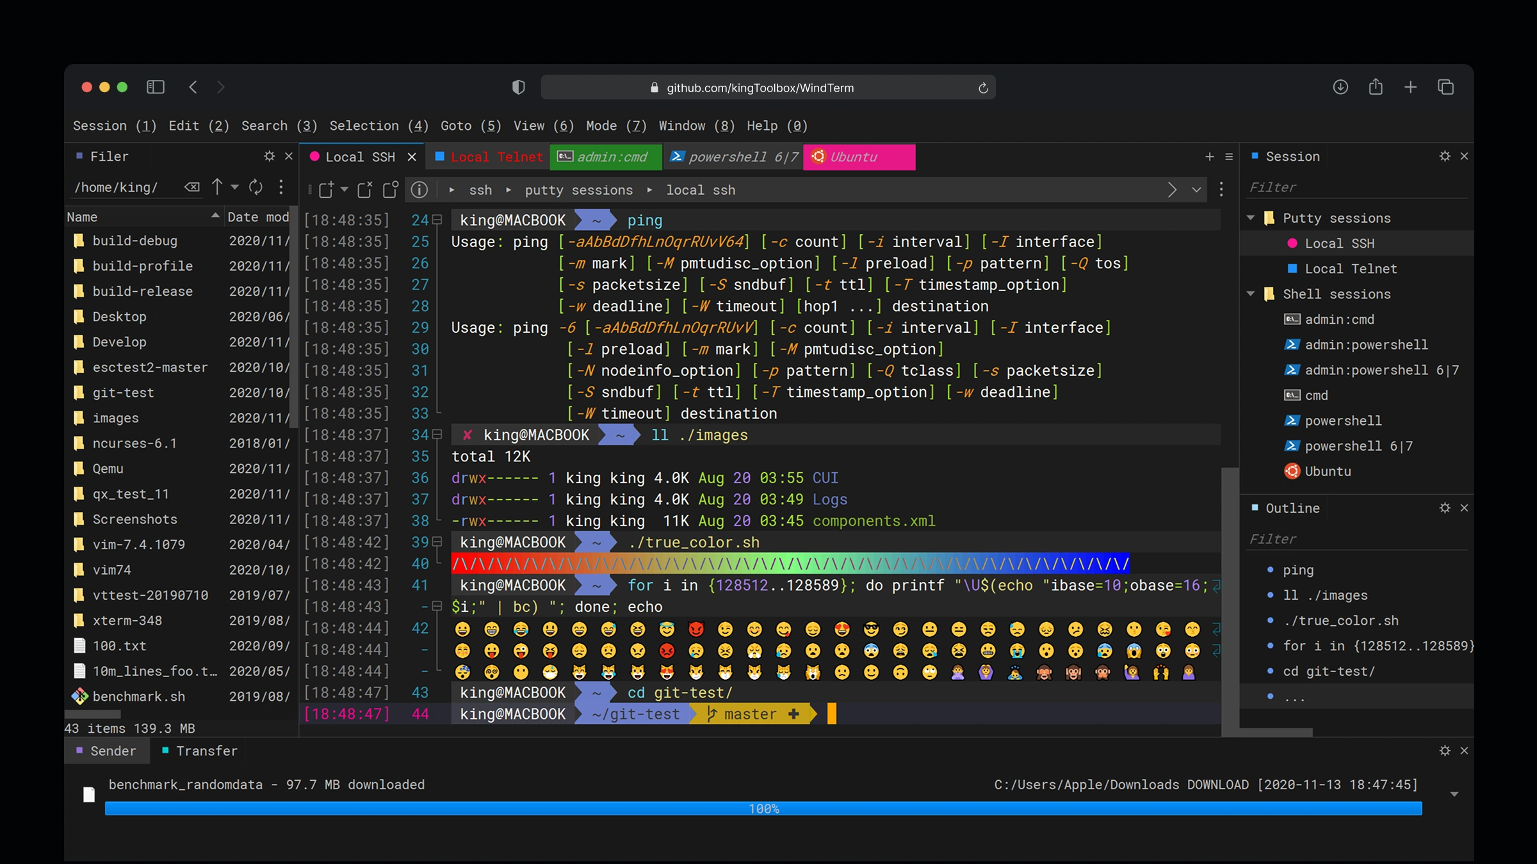Open bottom Sender panel settings gear
This screenshot has width=1537, height=864.
click(1445, 751)
